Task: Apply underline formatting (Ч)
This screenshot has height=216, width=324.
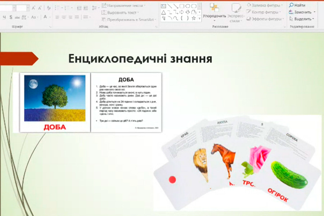Action: pyautogui.click(x=4, y=17)
